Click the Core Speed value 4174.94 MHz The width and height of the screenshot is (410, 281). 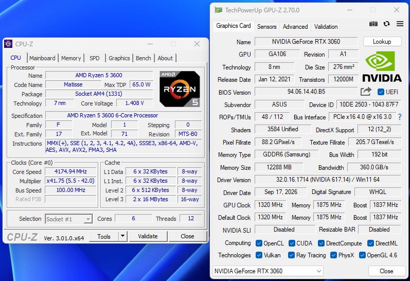pos(70,171)
